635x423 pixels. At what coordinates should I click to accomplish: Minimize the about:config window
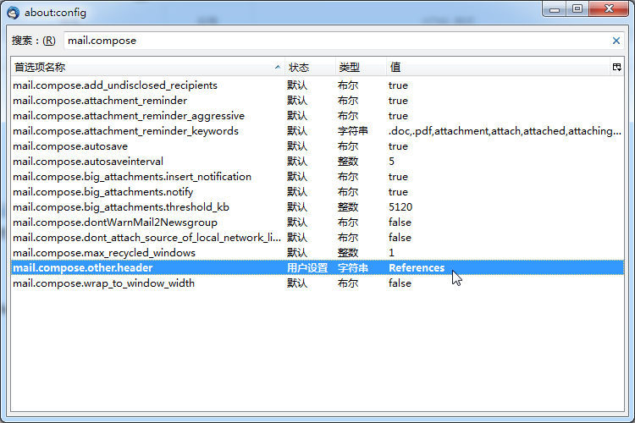click(x=555, y=9)
